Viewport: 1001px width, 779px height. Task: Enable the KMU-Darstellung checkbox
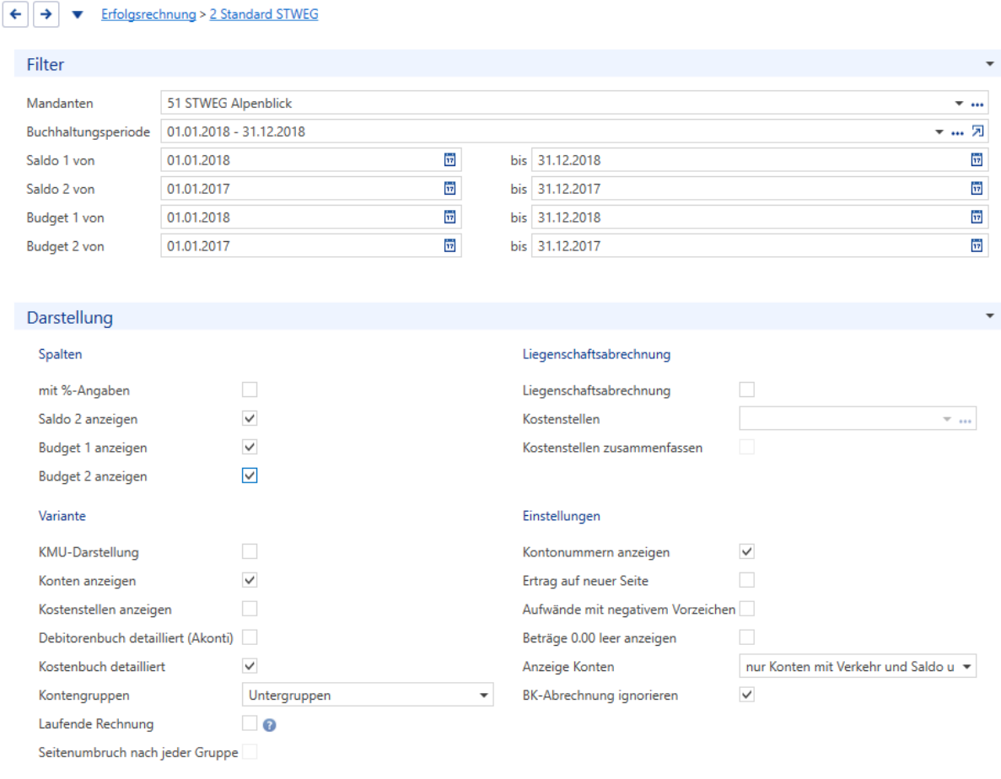pos(250,551)
